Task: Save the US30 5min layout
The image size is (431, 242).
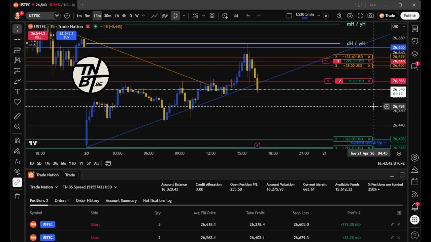Action: [304, 18]
